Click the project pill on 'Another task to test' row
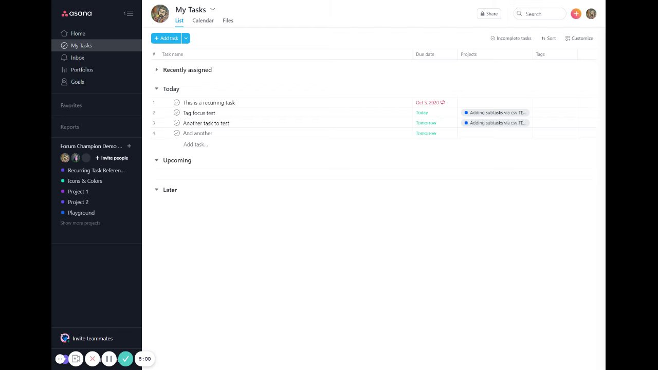This screenshot has width=658, height=370. [x=495, y=123]
